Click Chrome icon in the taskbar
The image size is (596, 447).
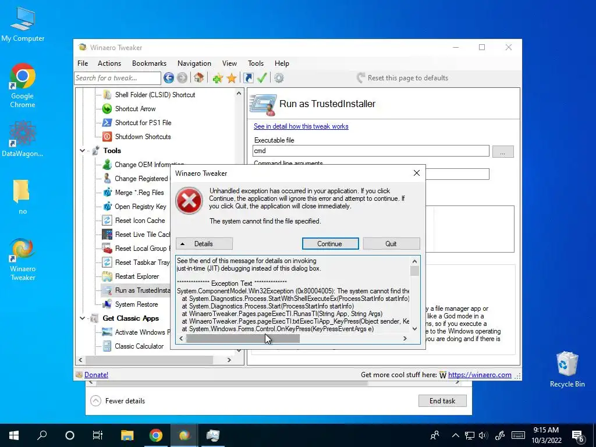click(156, 435)
